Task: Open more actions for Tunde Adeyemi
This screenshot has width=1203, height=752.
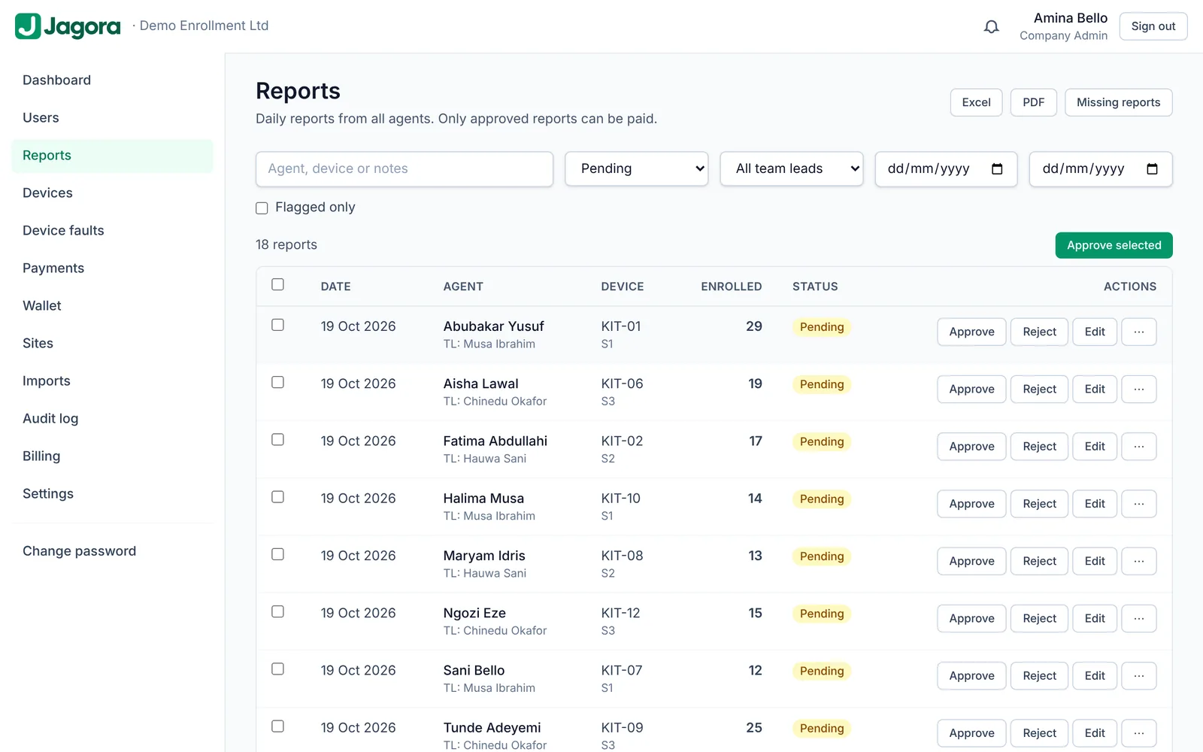Action: click(x=1139, y=733)
